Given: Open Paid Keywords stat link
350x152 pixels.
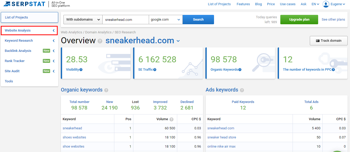Looking at the screenshot, I should coord(243,102).
